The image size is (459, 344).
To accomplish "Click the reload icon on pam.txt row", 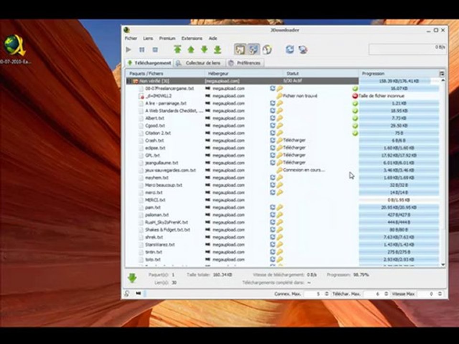I will 273,207.
